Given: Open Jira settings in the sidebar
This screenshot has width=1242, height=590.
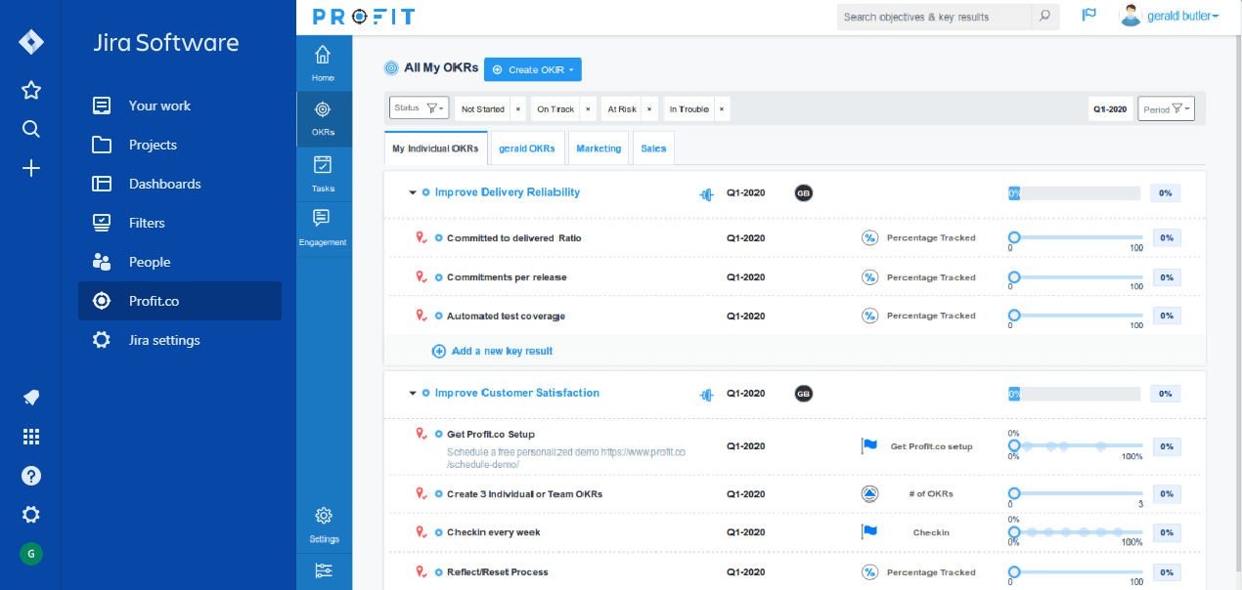Looking at the screenshot, I should click(x=180, y=340).
